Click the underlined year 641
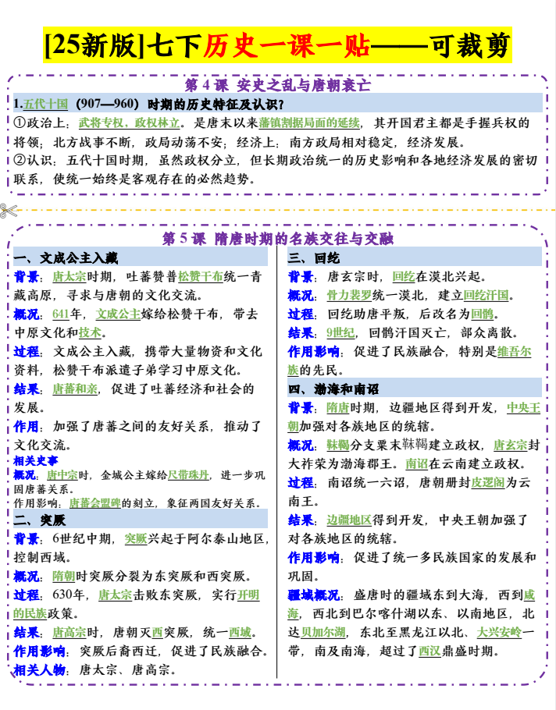This screenshot has width=556, height=710. [x=61, y=314]
